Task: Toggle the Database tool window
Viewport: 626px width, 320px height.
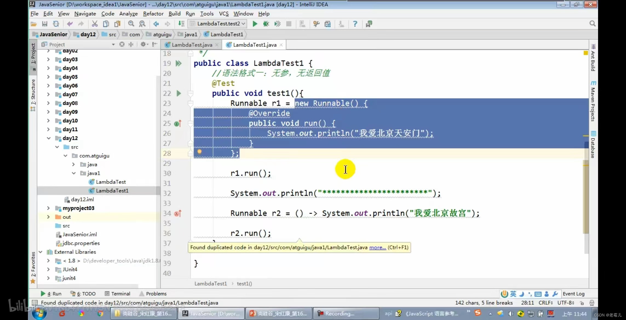Action: [x=593, y=144]
